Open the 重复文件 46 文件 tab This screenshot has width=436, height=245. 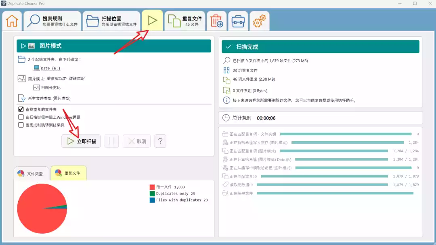[185, 21]
